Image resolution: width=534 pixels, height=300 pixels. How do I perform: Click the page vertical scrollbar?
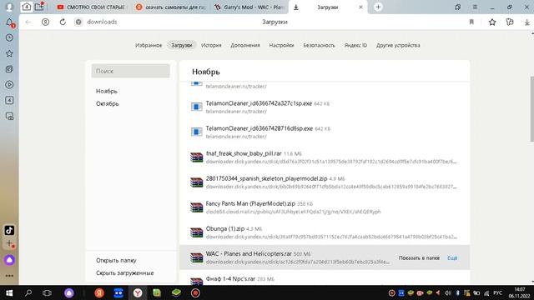click(x=532, y=109)
